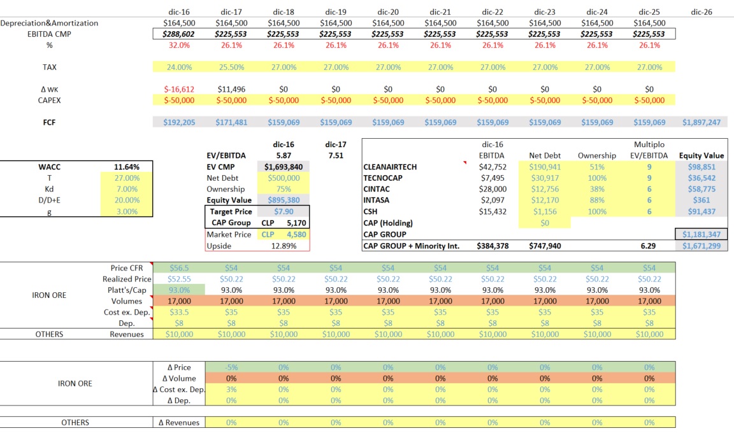The image size is (734, 438).
Task: Click the Upside cell showing 12.89%
Action: coord(283,246)
